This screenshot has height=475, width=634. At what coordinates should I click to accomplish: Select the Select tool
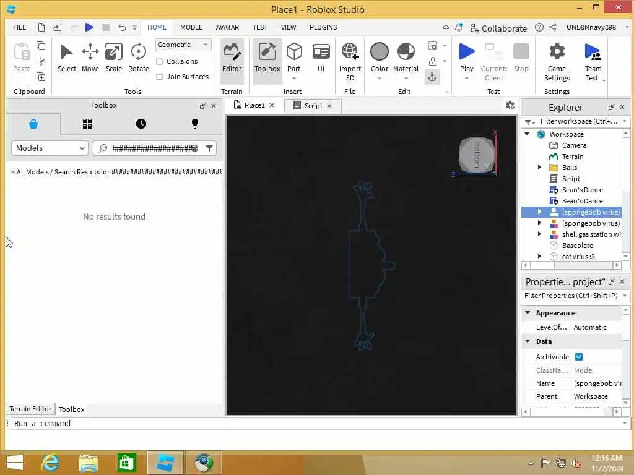(67, 58)
